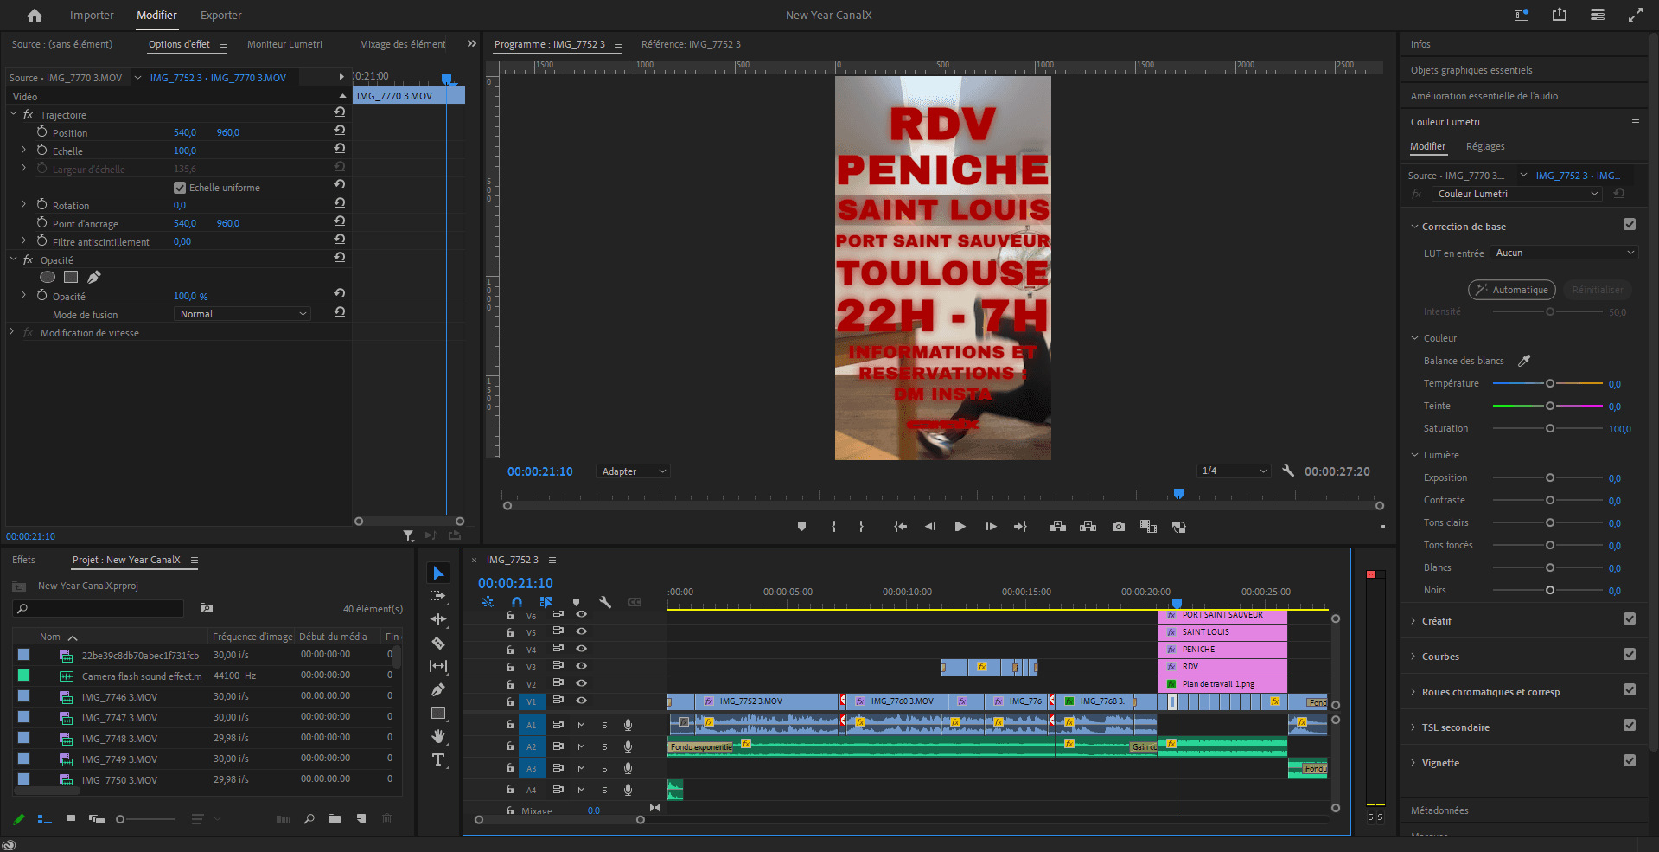Open the Moniteur Lumetri tab

point(284,44)
